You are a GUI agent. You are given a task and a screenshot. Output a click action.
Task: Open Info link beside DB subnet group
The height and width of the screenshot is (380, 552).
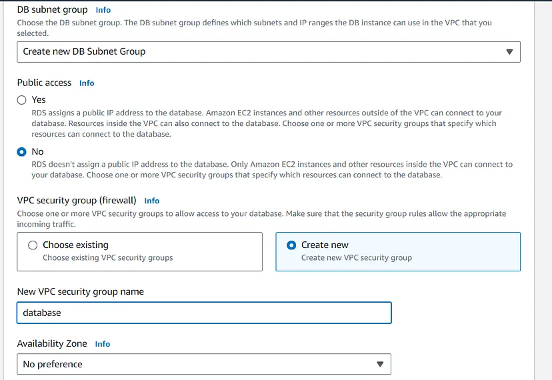(x=103, y=10)
